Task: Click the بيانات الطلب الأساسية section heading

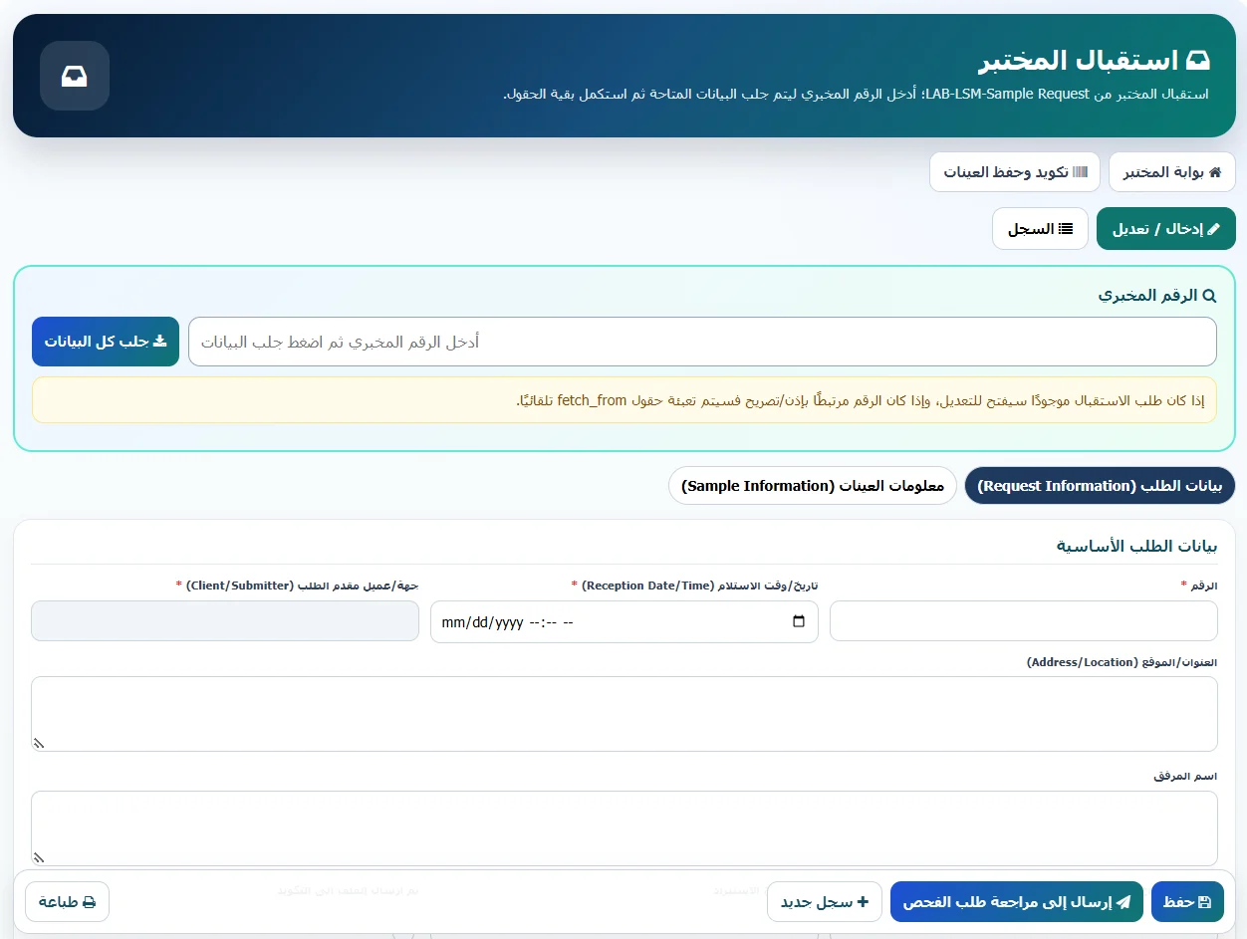Action: coord(1136,546)
